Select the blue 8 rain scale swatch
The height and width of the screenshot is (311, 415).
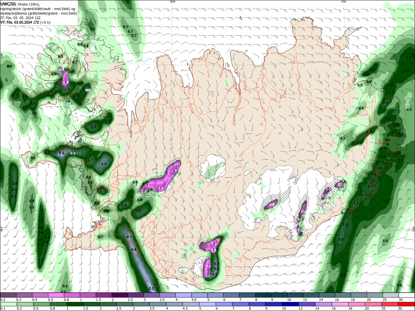pos(257,304)
